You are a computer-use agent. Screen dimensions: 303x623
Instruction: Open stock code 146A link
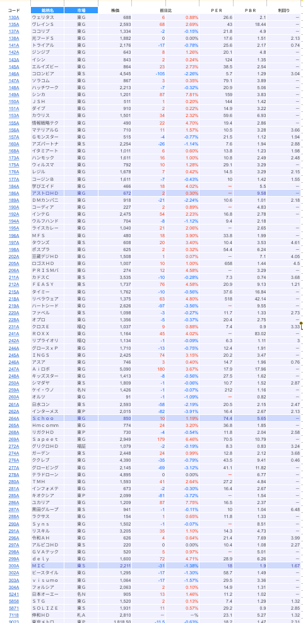tap(14, 73)
